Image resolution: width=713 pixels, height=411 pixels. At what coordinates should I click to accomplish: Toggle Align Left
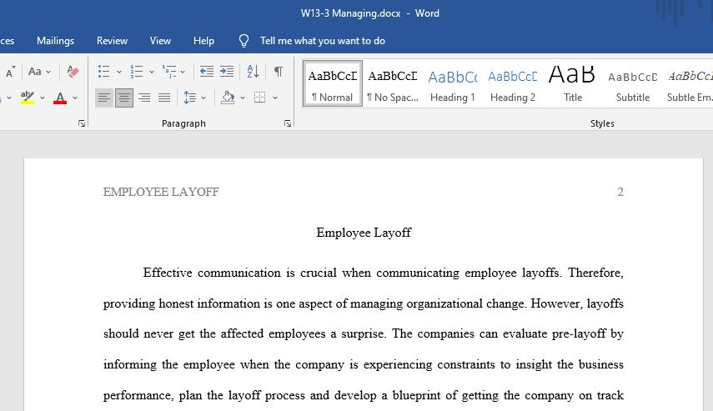pos(104,98)
